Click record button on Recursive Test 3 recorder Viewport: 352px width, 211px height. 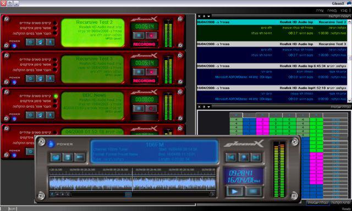[x=151, y=72]
